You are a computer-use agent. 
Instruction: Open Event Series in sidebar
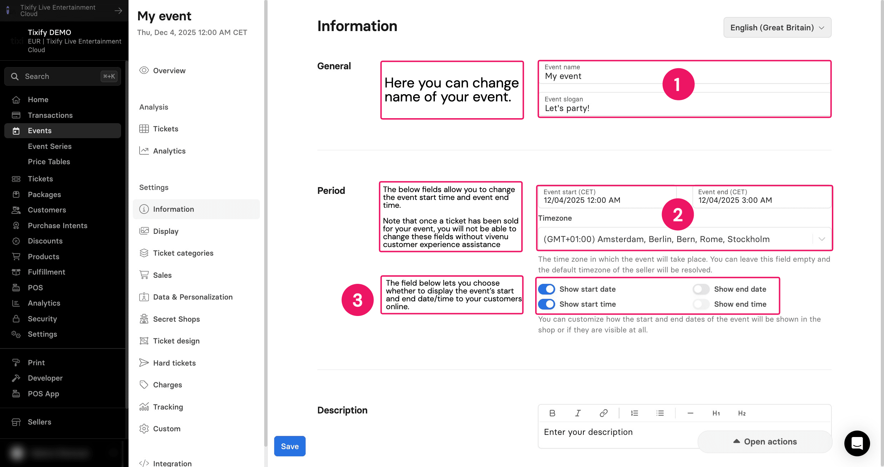tap(50, 146)
